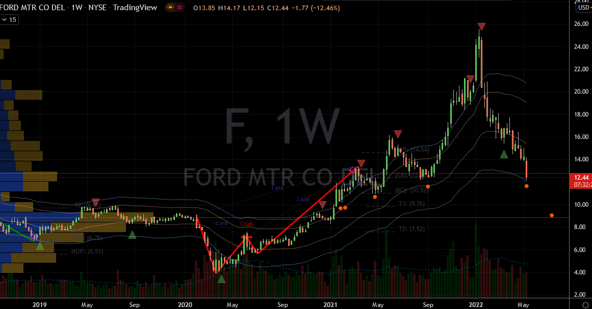Screen dimensions: 592x309
Task: Click the T2: (7.52) target label
Action: coord(411,229)
